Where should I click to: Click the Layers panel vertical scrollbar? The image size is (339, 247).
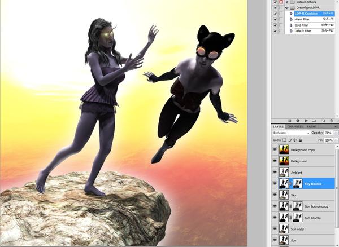coord(337,188)
